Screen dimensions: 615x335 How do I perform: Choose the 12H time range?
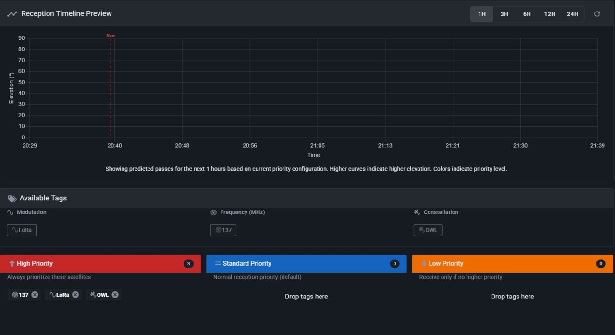[x=550, y=14]
